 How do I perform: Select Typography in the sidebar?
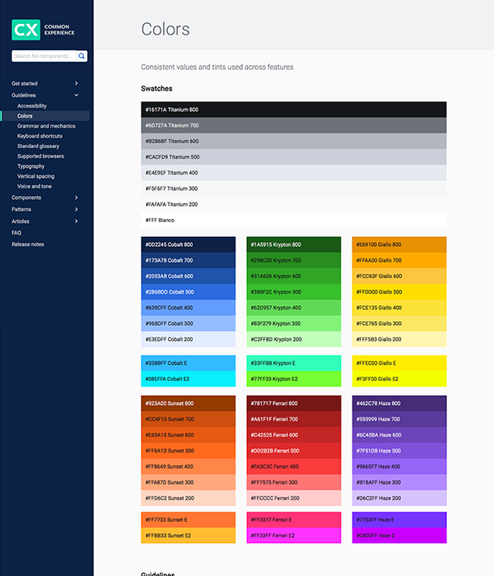tap(30, 166)
